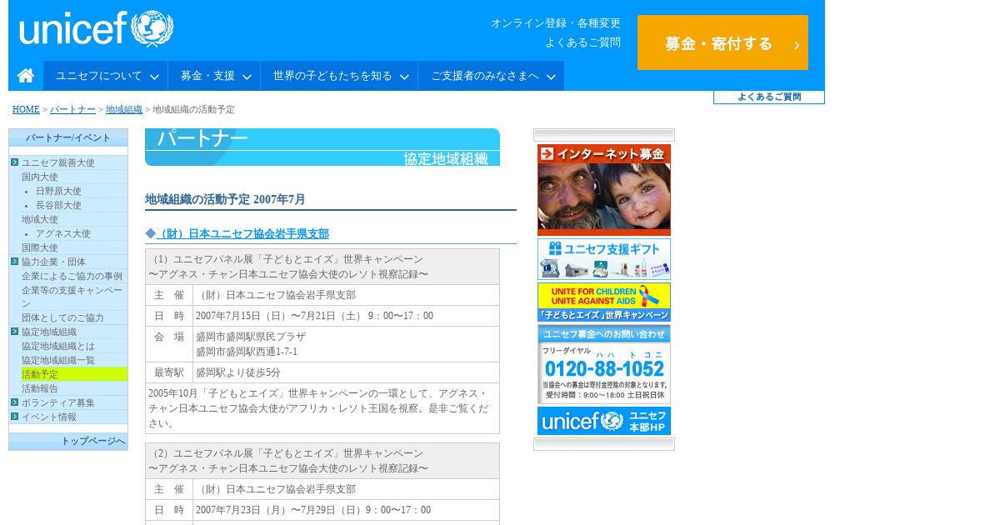The image size is (1000, 525).
Task: Open 地域大使 in the sidebar
Action: [x=40, y=219]
